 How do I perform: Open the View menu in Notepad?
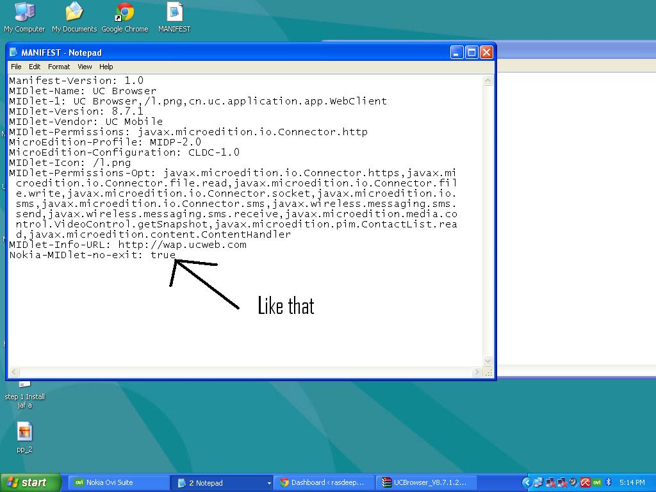[x=85, y=67]
